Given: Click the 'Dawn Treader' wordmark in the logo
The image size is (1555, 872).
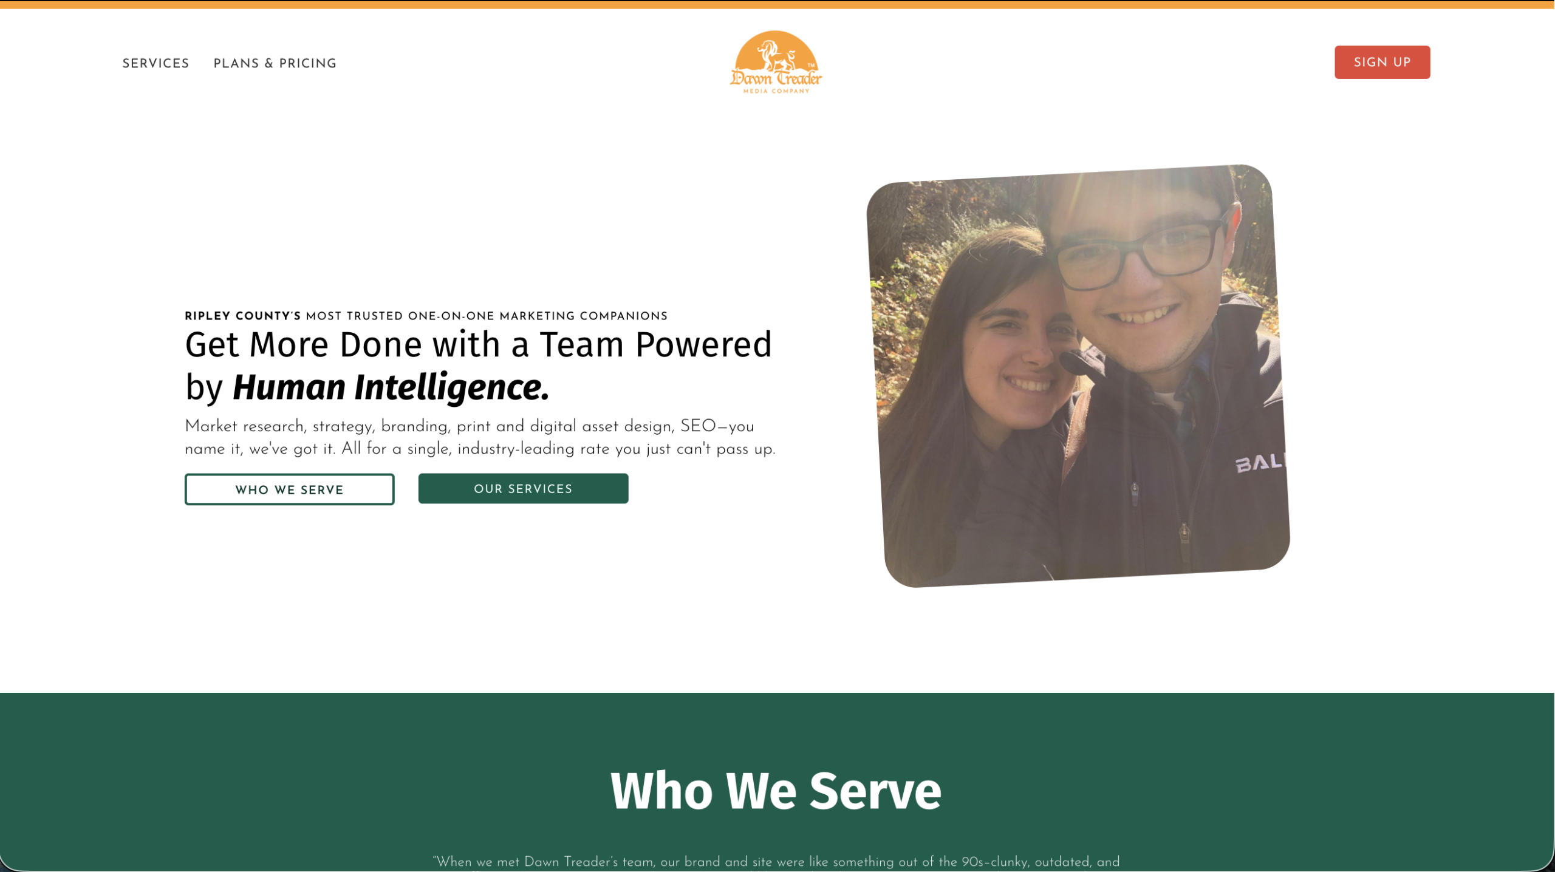Looking at the screenshot, I should [x=776, y=78].
